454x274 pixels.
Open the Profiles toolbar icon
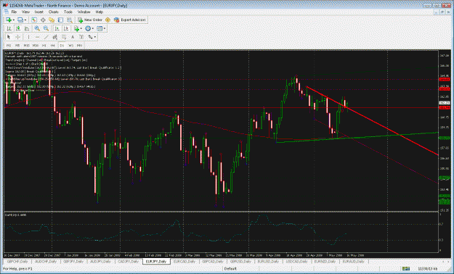point(20,20)
